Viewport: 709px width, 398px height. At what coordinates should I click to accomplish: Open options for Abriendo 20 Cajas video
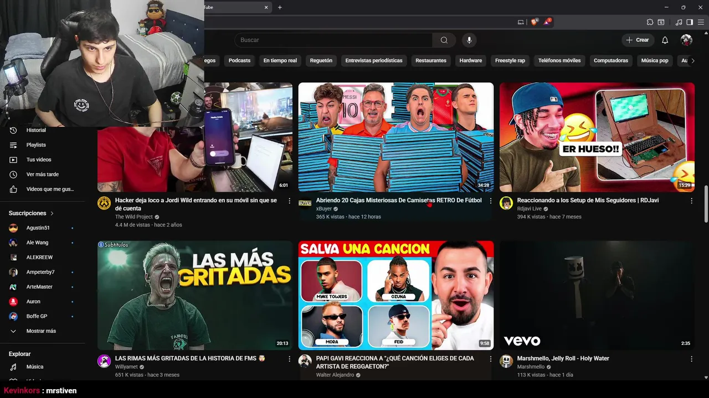[490, 201]
